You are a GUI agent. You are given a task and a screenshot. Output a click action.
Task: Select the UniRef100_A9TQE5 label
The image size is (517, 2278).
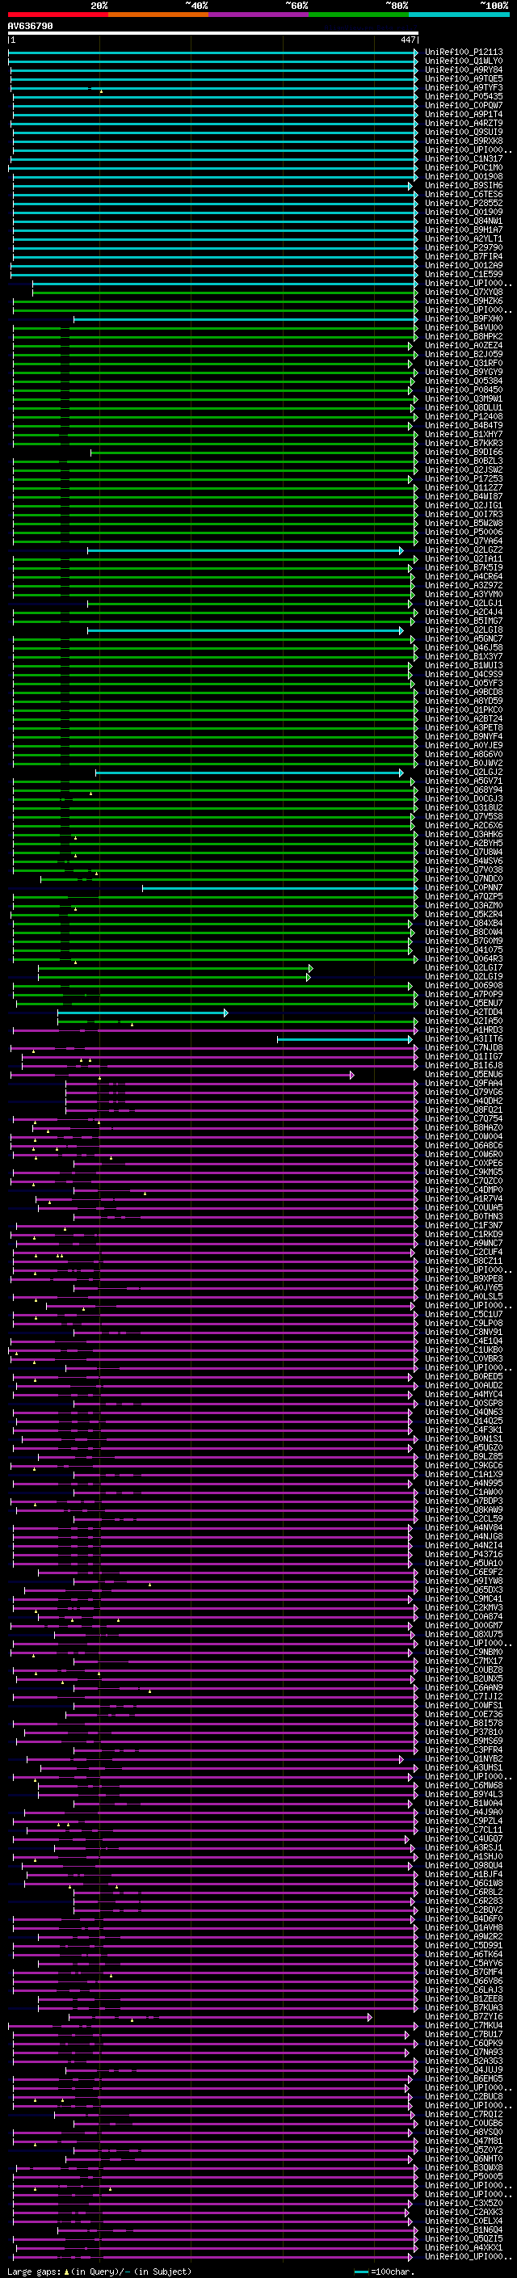pos(464,78)
